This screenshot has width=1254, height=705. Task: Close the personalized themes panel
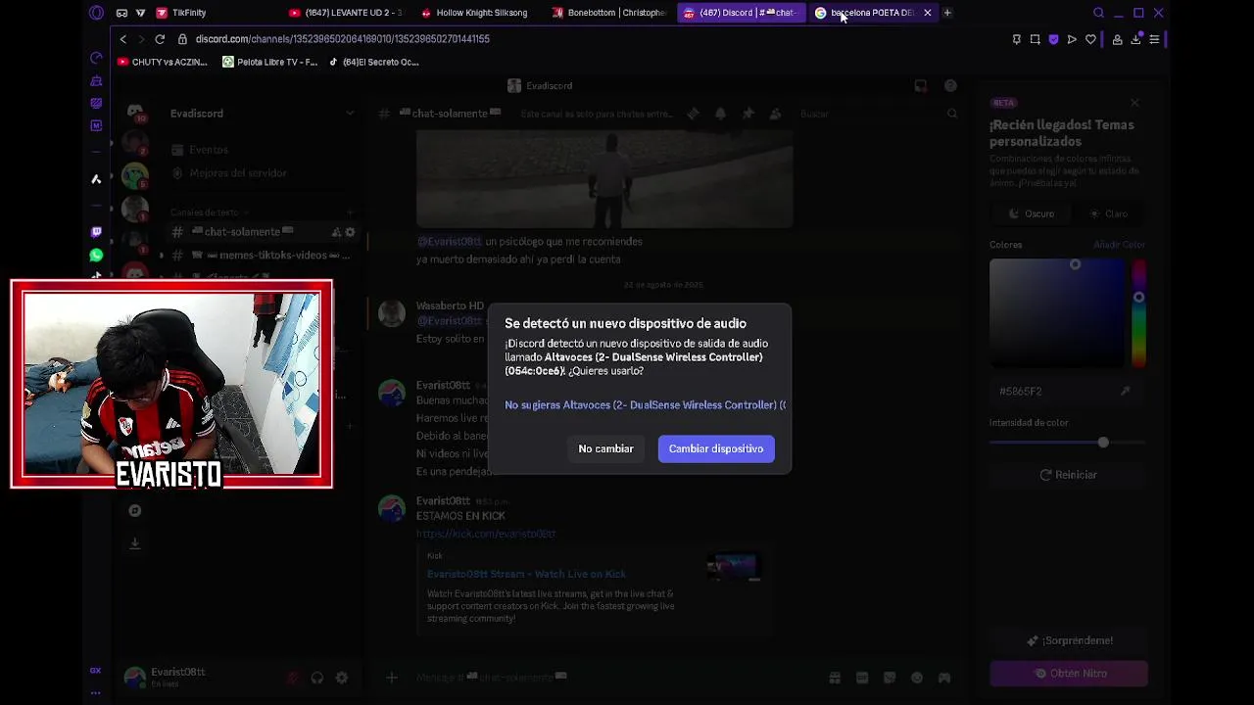coord(1134,103)
